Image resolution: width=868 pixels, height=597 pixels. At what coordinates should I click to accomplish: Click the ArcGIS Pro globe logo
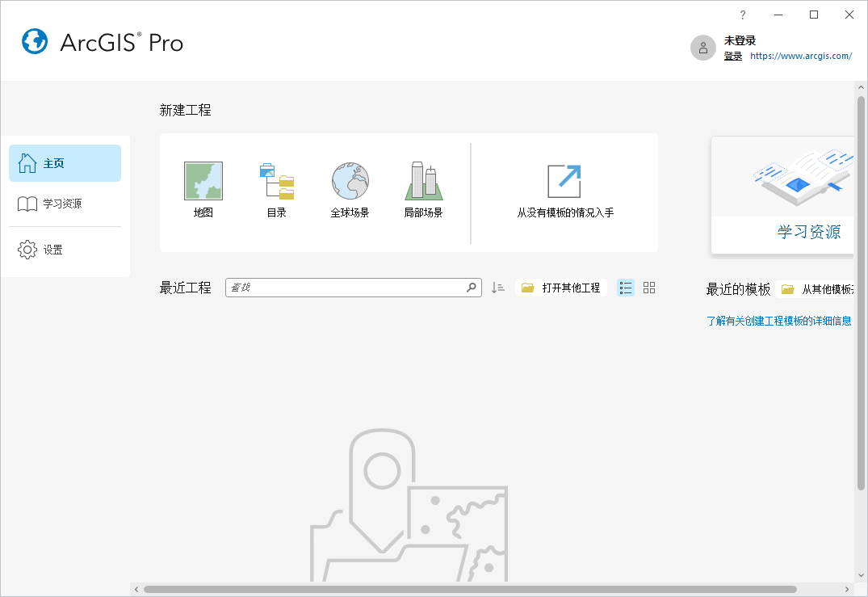coord(34,41)
